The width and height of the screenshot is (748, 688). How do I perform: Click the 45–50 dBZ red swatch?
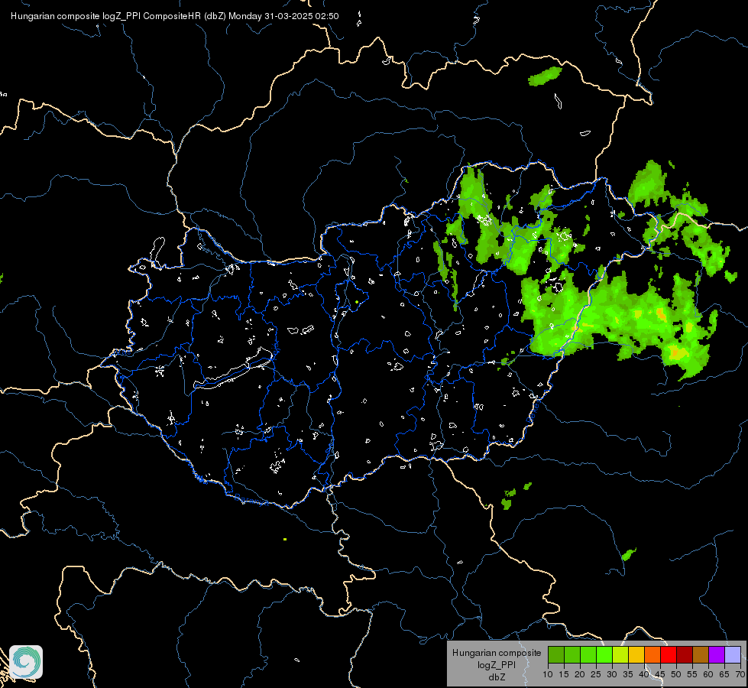click(669, 654)
